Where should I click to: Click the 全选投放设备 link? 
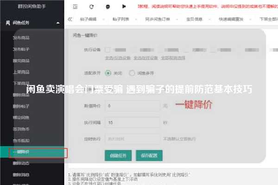[118, 58]
